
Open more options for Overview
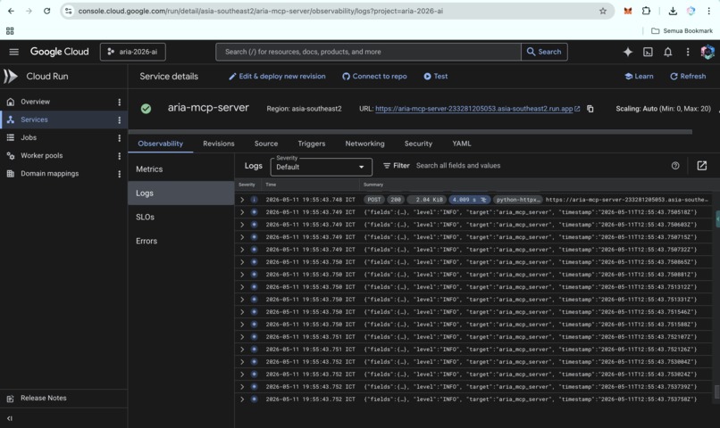(119, 102)
